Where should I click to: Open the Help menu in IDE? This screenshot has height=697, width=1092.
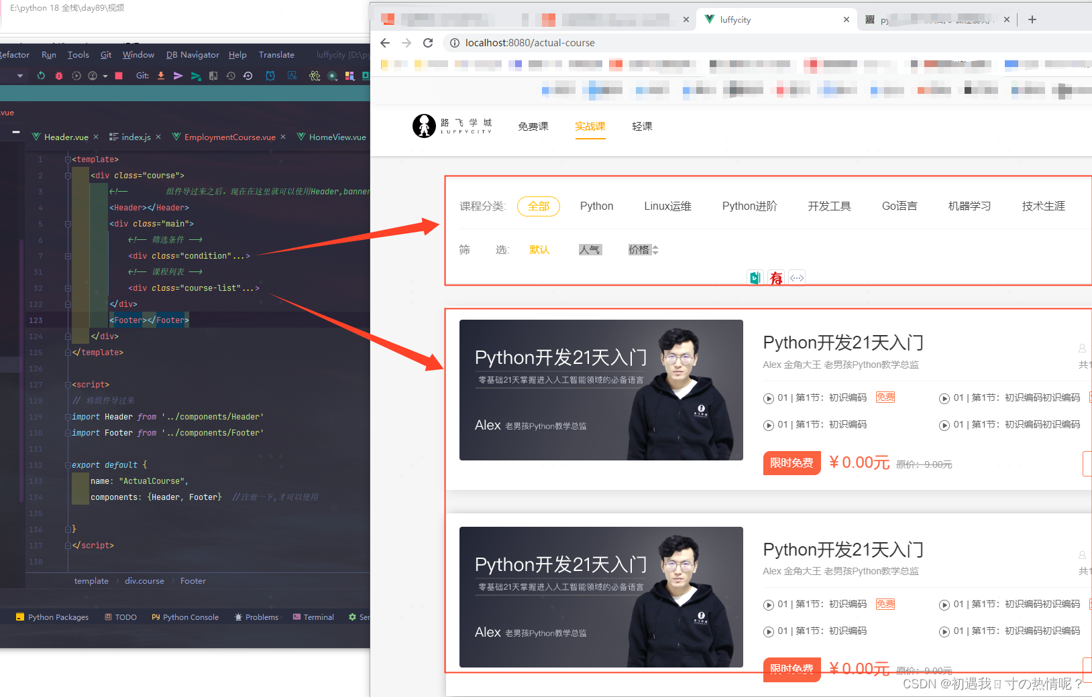point(237,55)
